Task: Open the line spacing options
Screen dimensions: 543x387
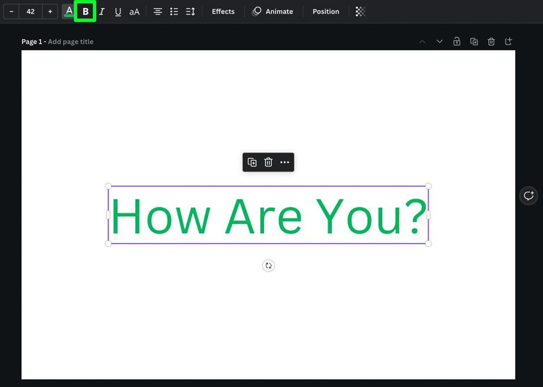Action: tap(190, 11)
